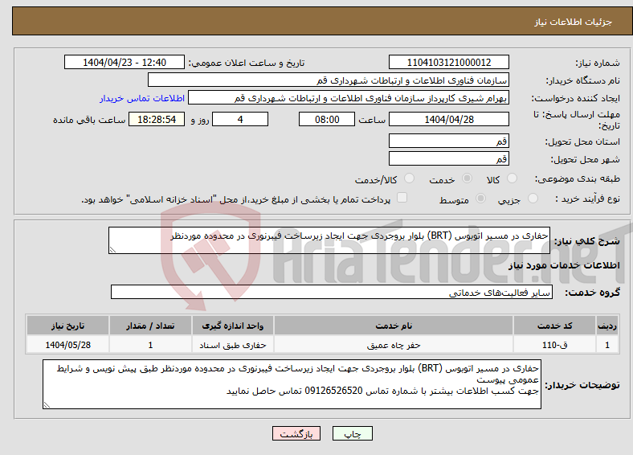Select the کالا radio button
Viewport: 633px width, 455px height.
click(512, 178)
